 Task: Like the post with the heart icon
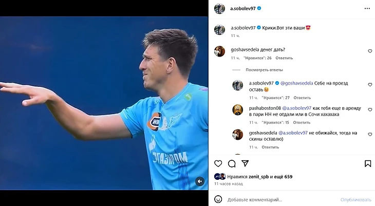[218, 164]
